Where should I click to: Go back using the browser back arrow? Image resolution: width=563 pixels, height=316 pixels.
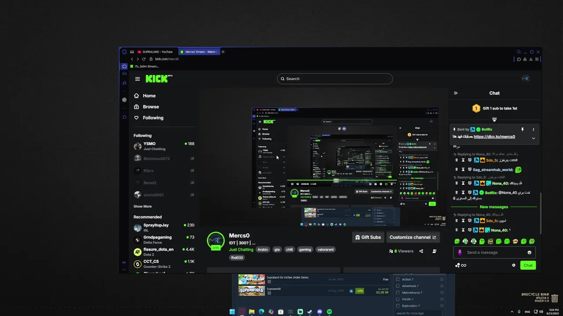[x=132, y=59]
